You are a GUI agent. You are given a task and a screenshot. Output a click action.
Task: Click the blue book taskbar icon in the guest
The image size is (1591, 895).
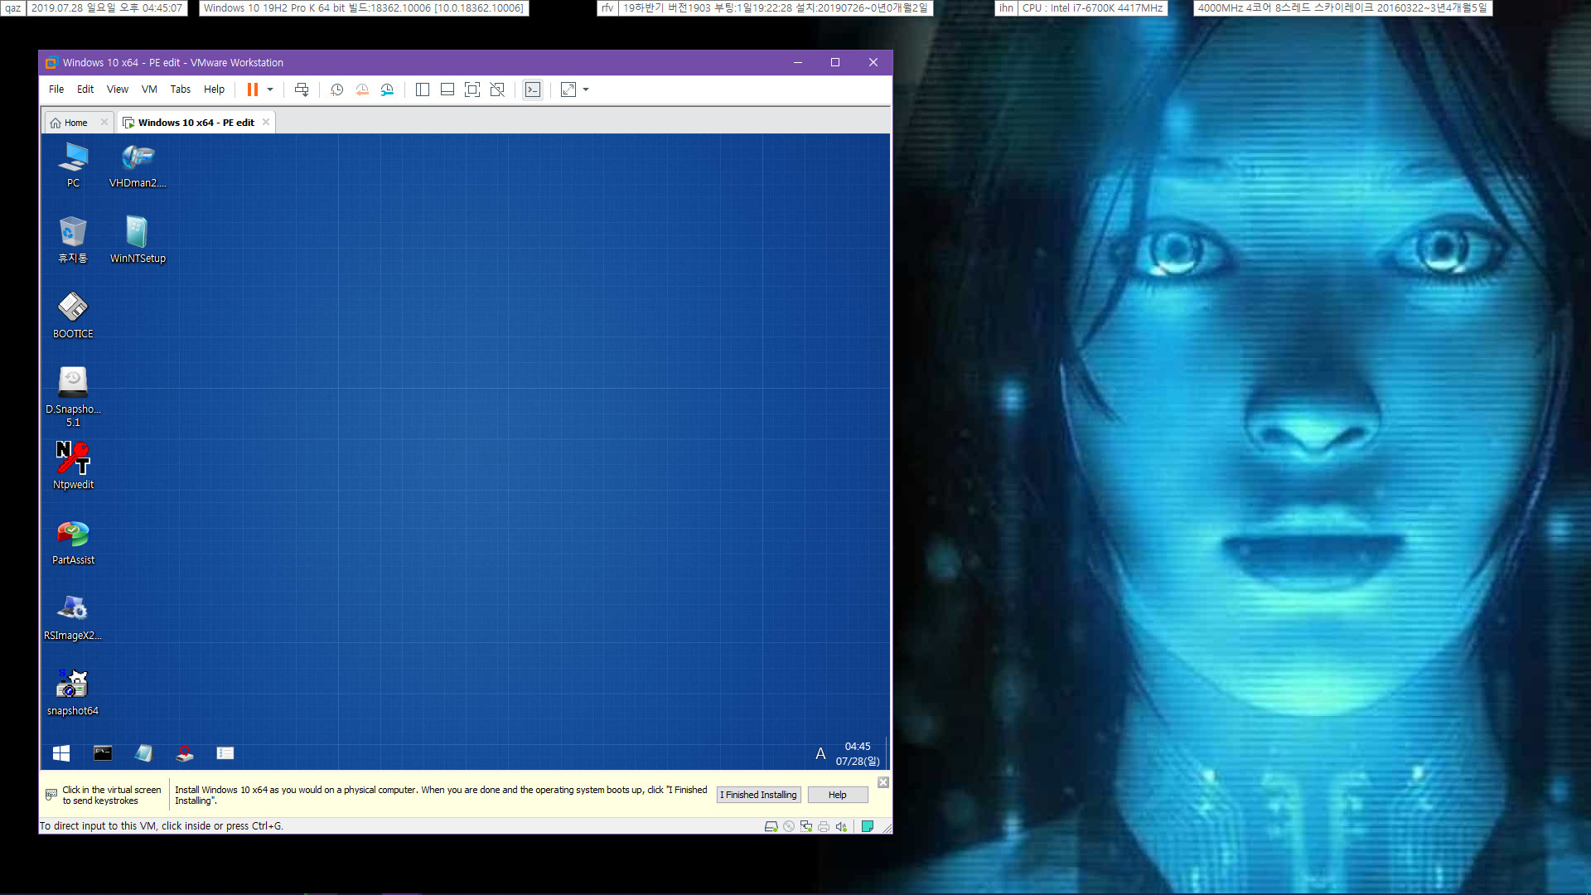pyautogui.click(x=143, y=753)
